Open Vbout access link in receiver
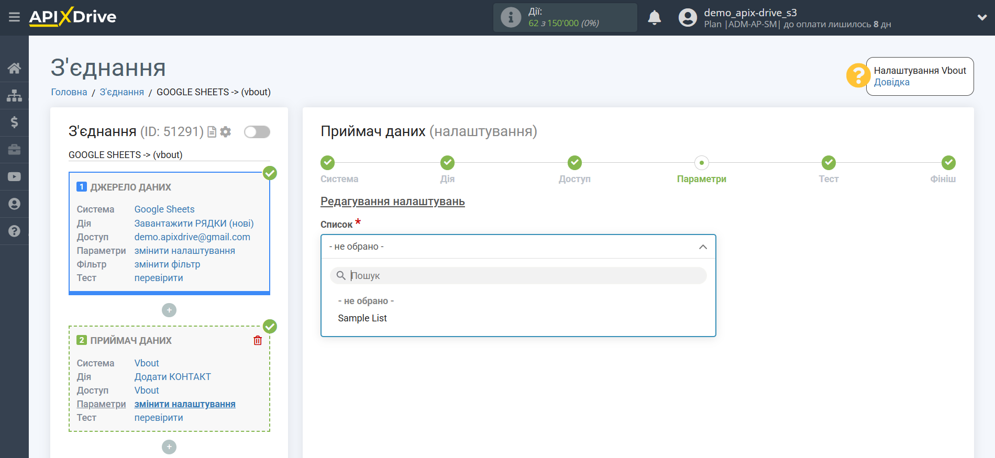 (147, 390)
